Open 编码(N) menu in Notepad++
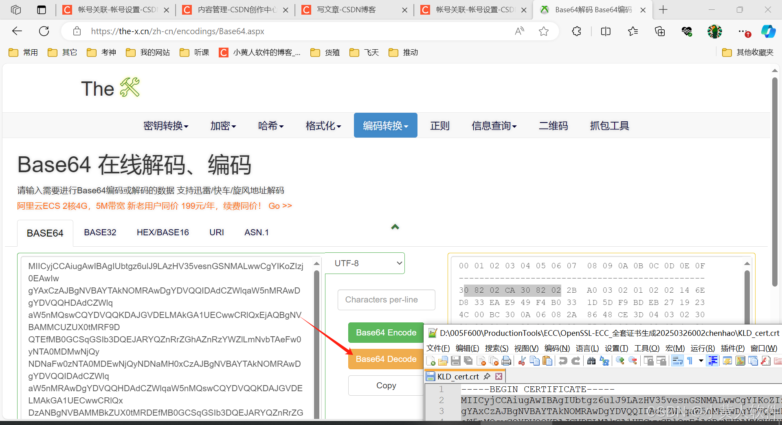Viewport: 782px width, 425px height. pos(557,348)
